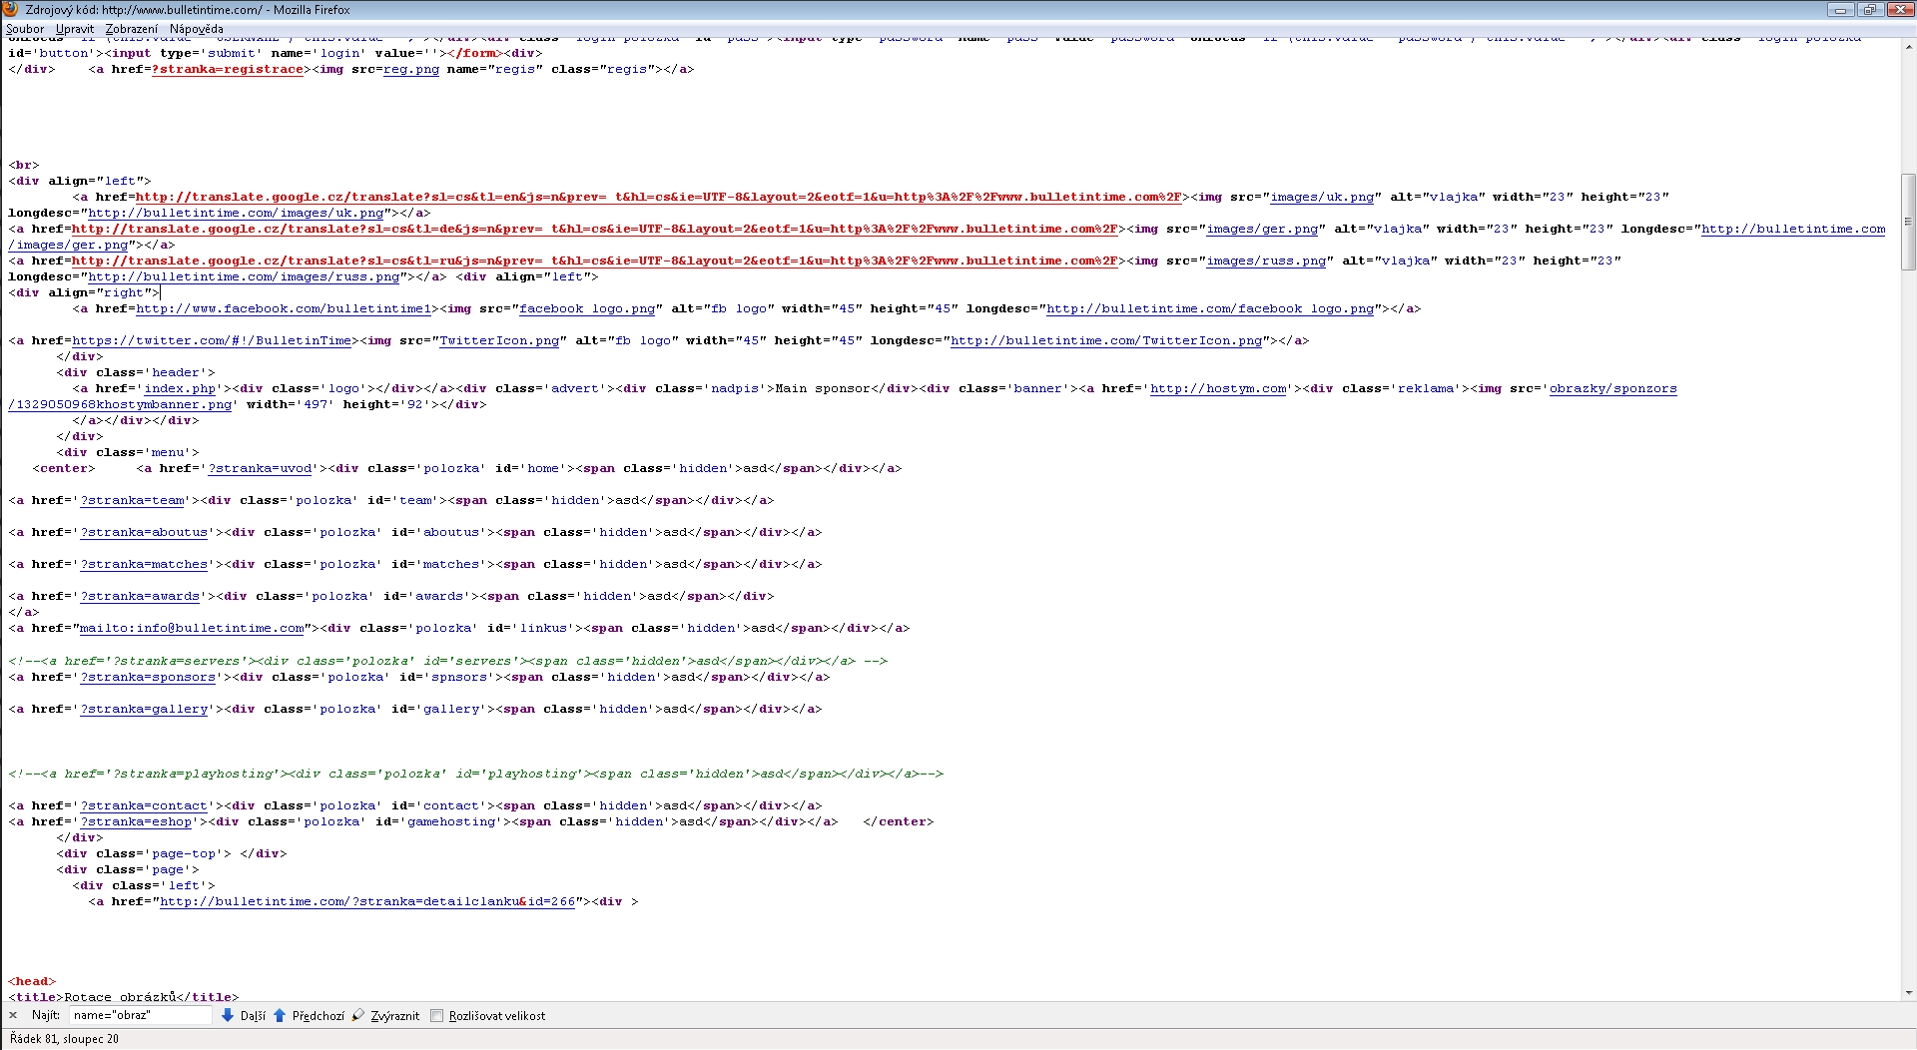Open the Upravit menu

(75, 29)
